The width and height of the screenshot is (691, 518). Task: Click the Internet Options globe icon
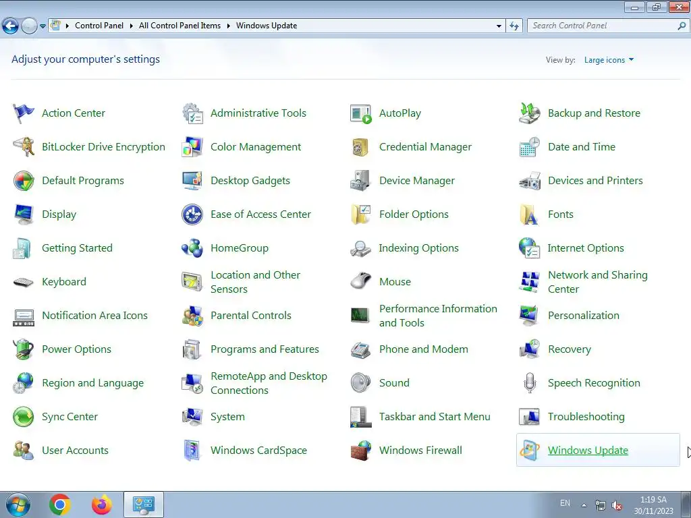[529, 248]
